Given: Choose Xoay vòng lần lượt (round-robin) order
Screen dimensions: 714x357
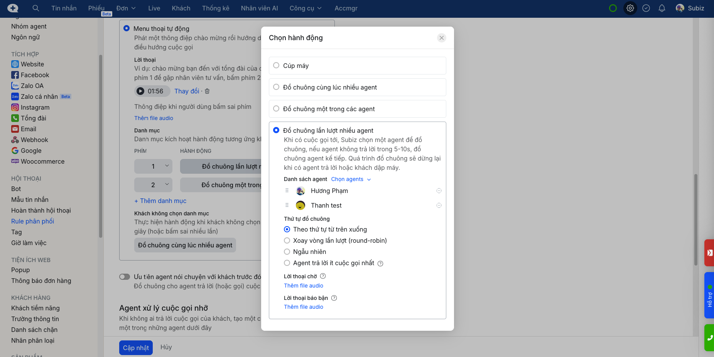Looking at the screenshot, I should pyautogui.click(x=287, y=240).
